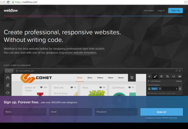Click the mock browser forward arrow

(11, 71)
